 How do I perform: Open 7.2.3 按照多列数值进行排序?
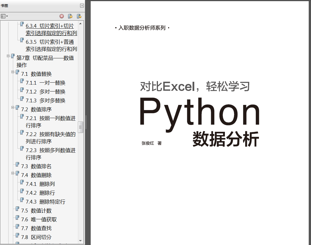coord(51,154)
